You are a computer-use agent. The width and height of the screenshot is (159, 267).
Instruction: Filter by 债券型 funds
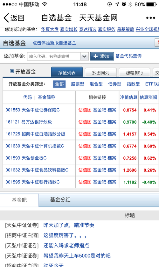115,84
